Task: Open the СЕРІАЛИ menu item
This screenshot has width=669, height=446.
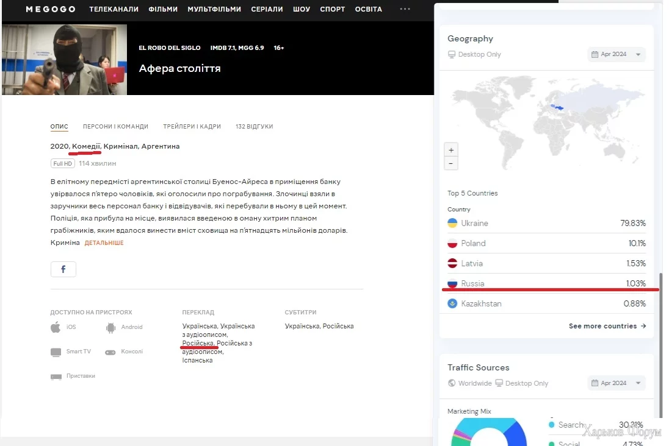Action: tap(267, 9)
